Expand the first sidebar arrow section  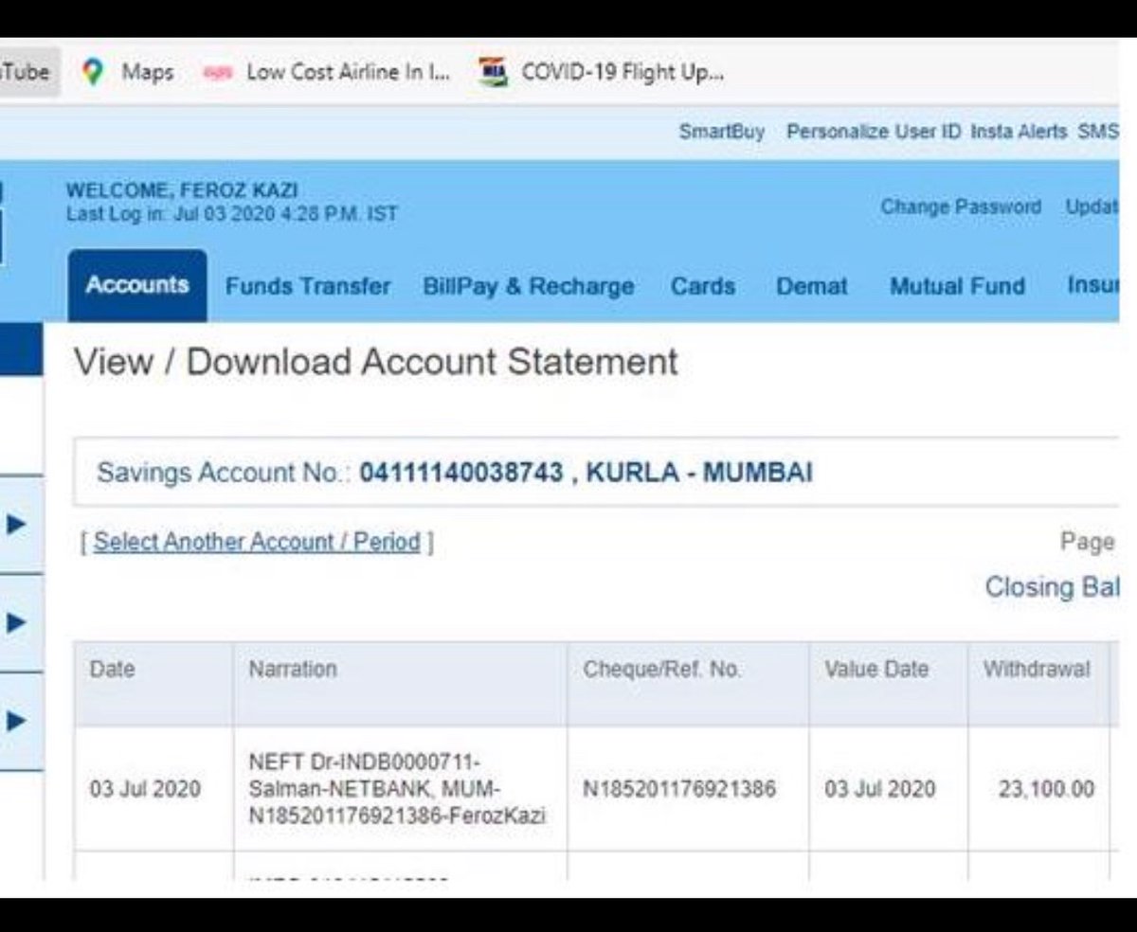(x=16, y=524)
